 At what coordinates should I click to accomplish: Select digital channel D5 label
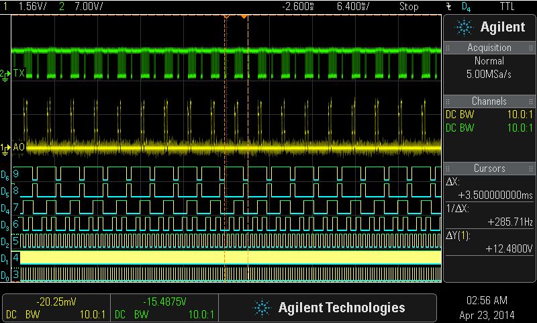click(5, 192)
